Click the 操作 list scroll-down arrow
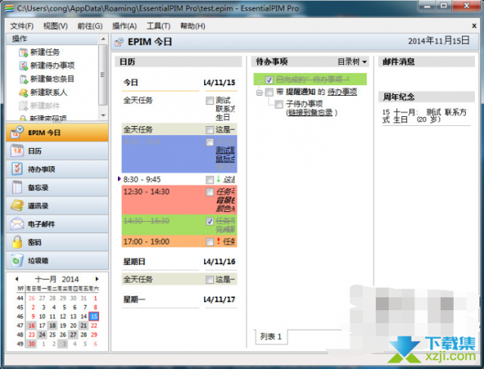 (103, 115)
